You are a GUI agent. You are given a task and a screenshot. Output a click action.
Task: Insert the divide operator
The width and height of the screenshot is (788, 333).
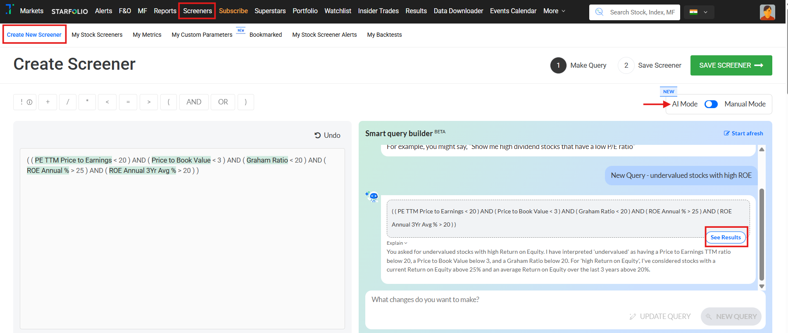point(68,102)
